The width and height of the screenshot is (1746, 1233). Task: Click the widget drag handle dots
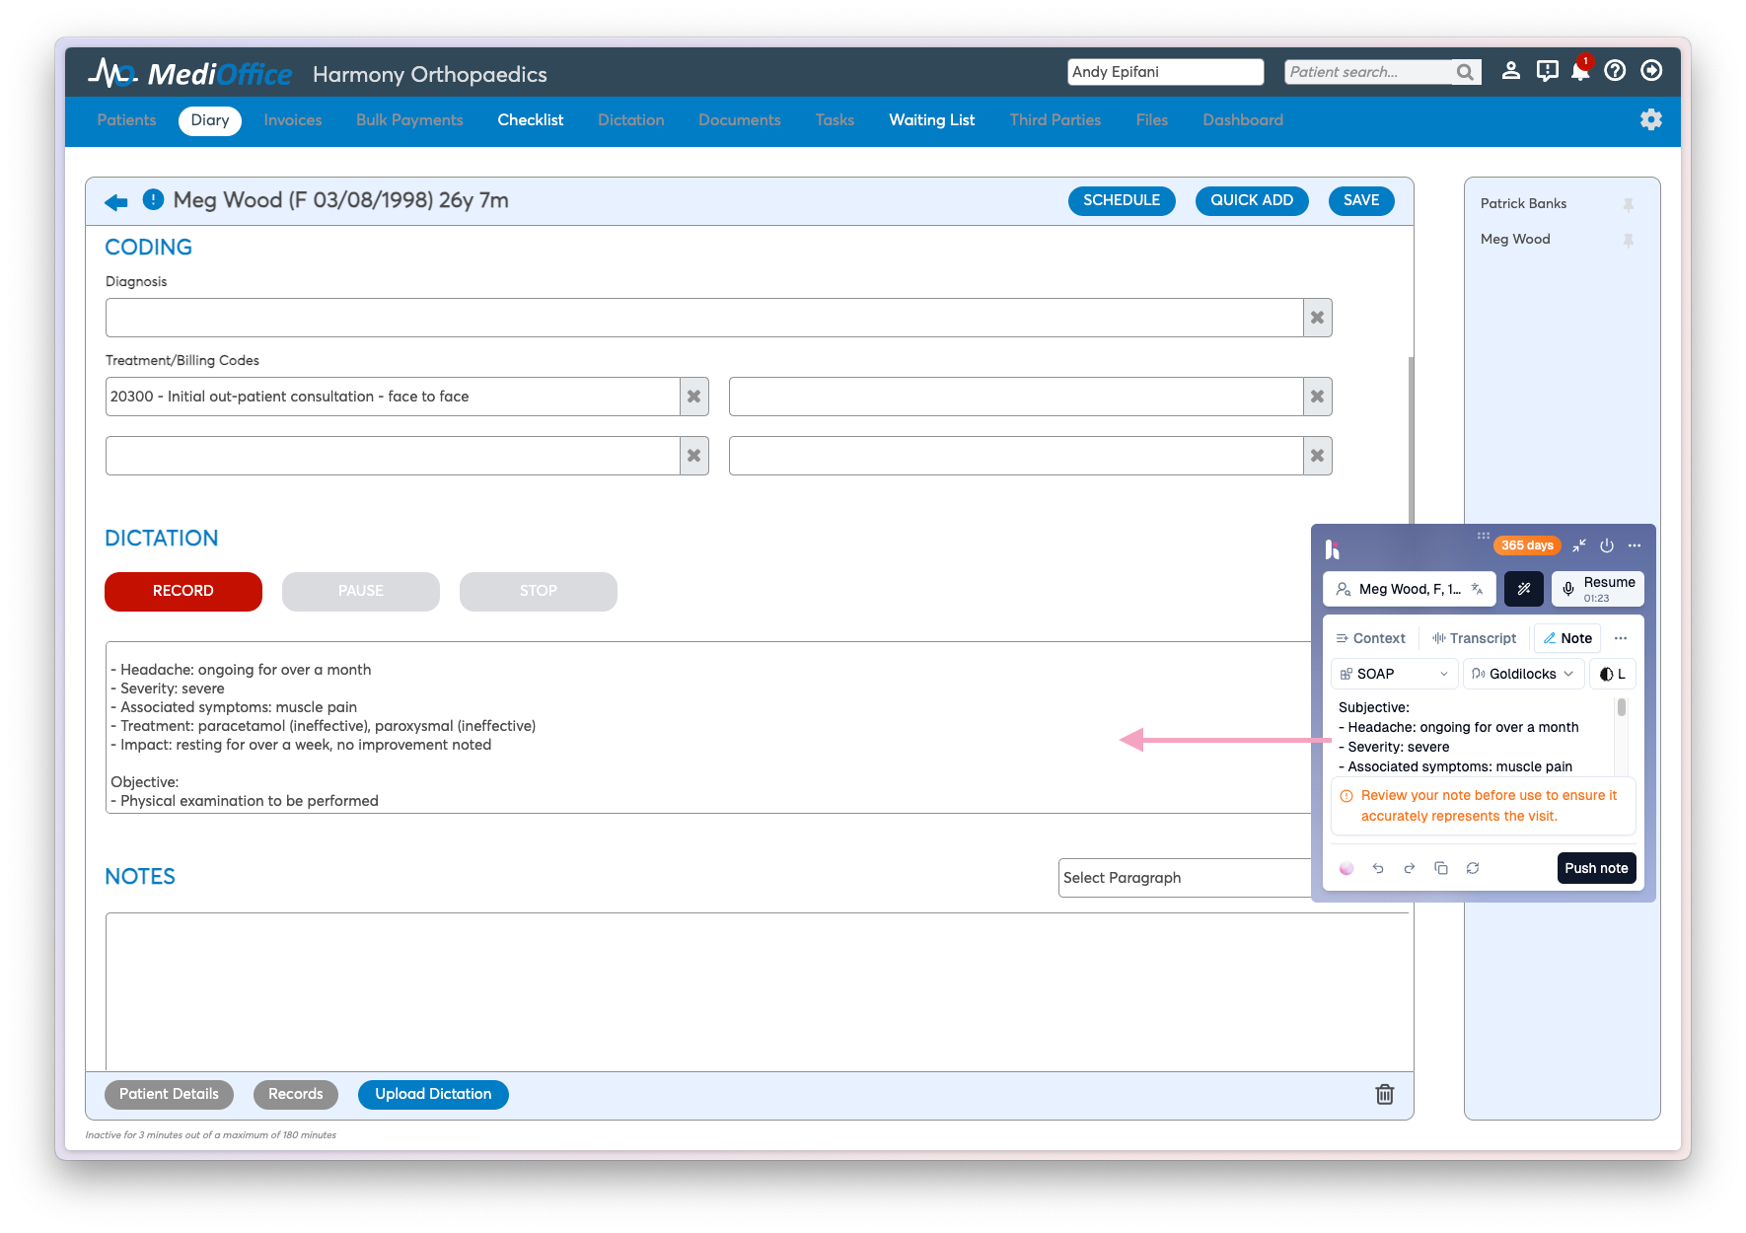(x=1483, y=536)
